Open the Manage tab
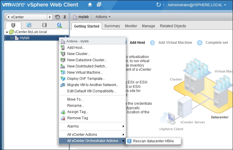This screenshot has height=150, width=233. (148, 26)
